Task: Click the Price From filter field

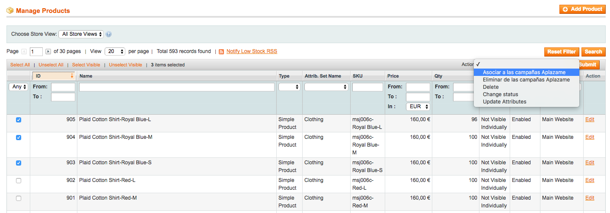Action: 418,87
